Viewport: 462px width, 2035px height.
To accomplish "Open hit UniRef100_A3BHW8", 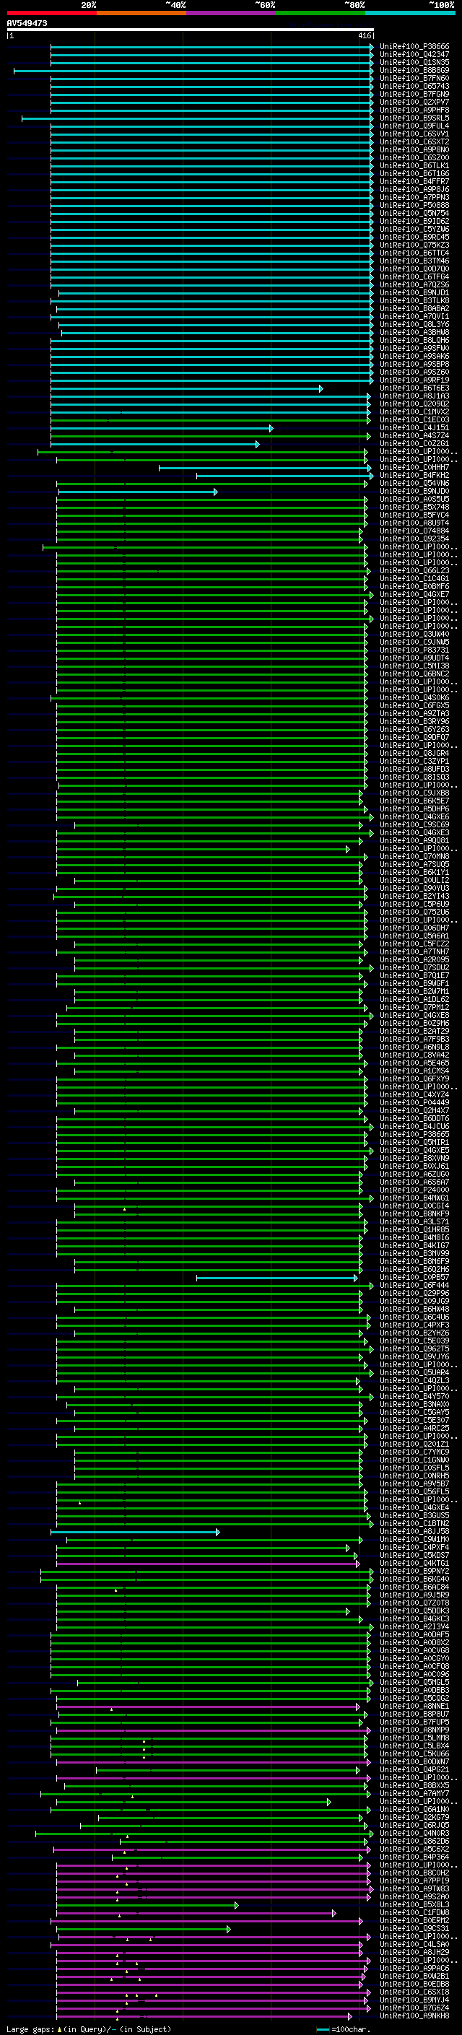I will pos(414,333).
